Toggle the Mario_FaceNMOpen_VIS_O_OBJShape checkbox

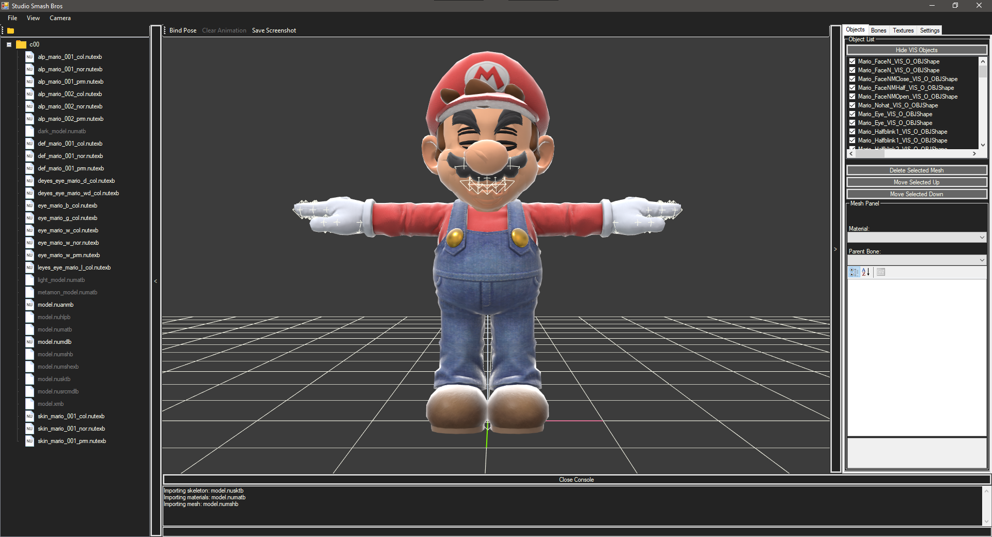(853, 97)
